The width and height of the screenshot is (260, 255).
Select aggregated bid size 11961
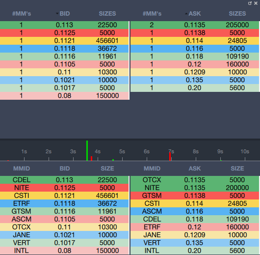(x=107, y=57)
